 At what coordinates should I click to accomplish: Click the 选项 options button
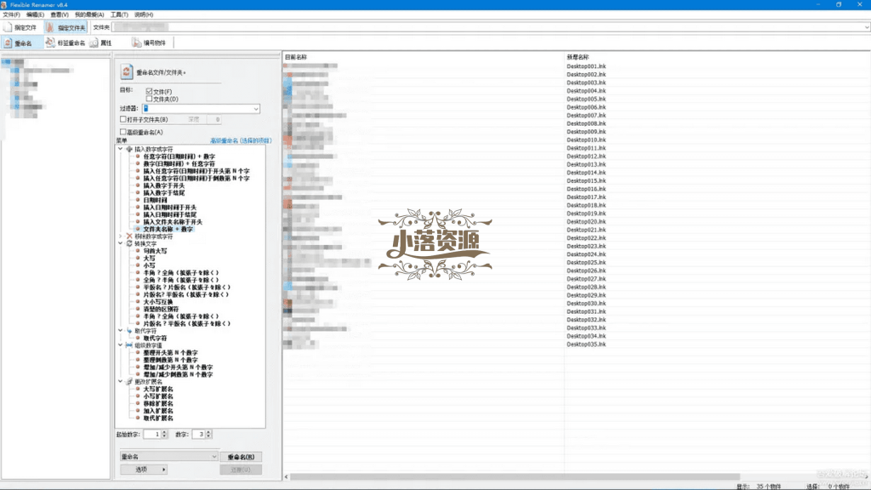click(x=144, y=470)
